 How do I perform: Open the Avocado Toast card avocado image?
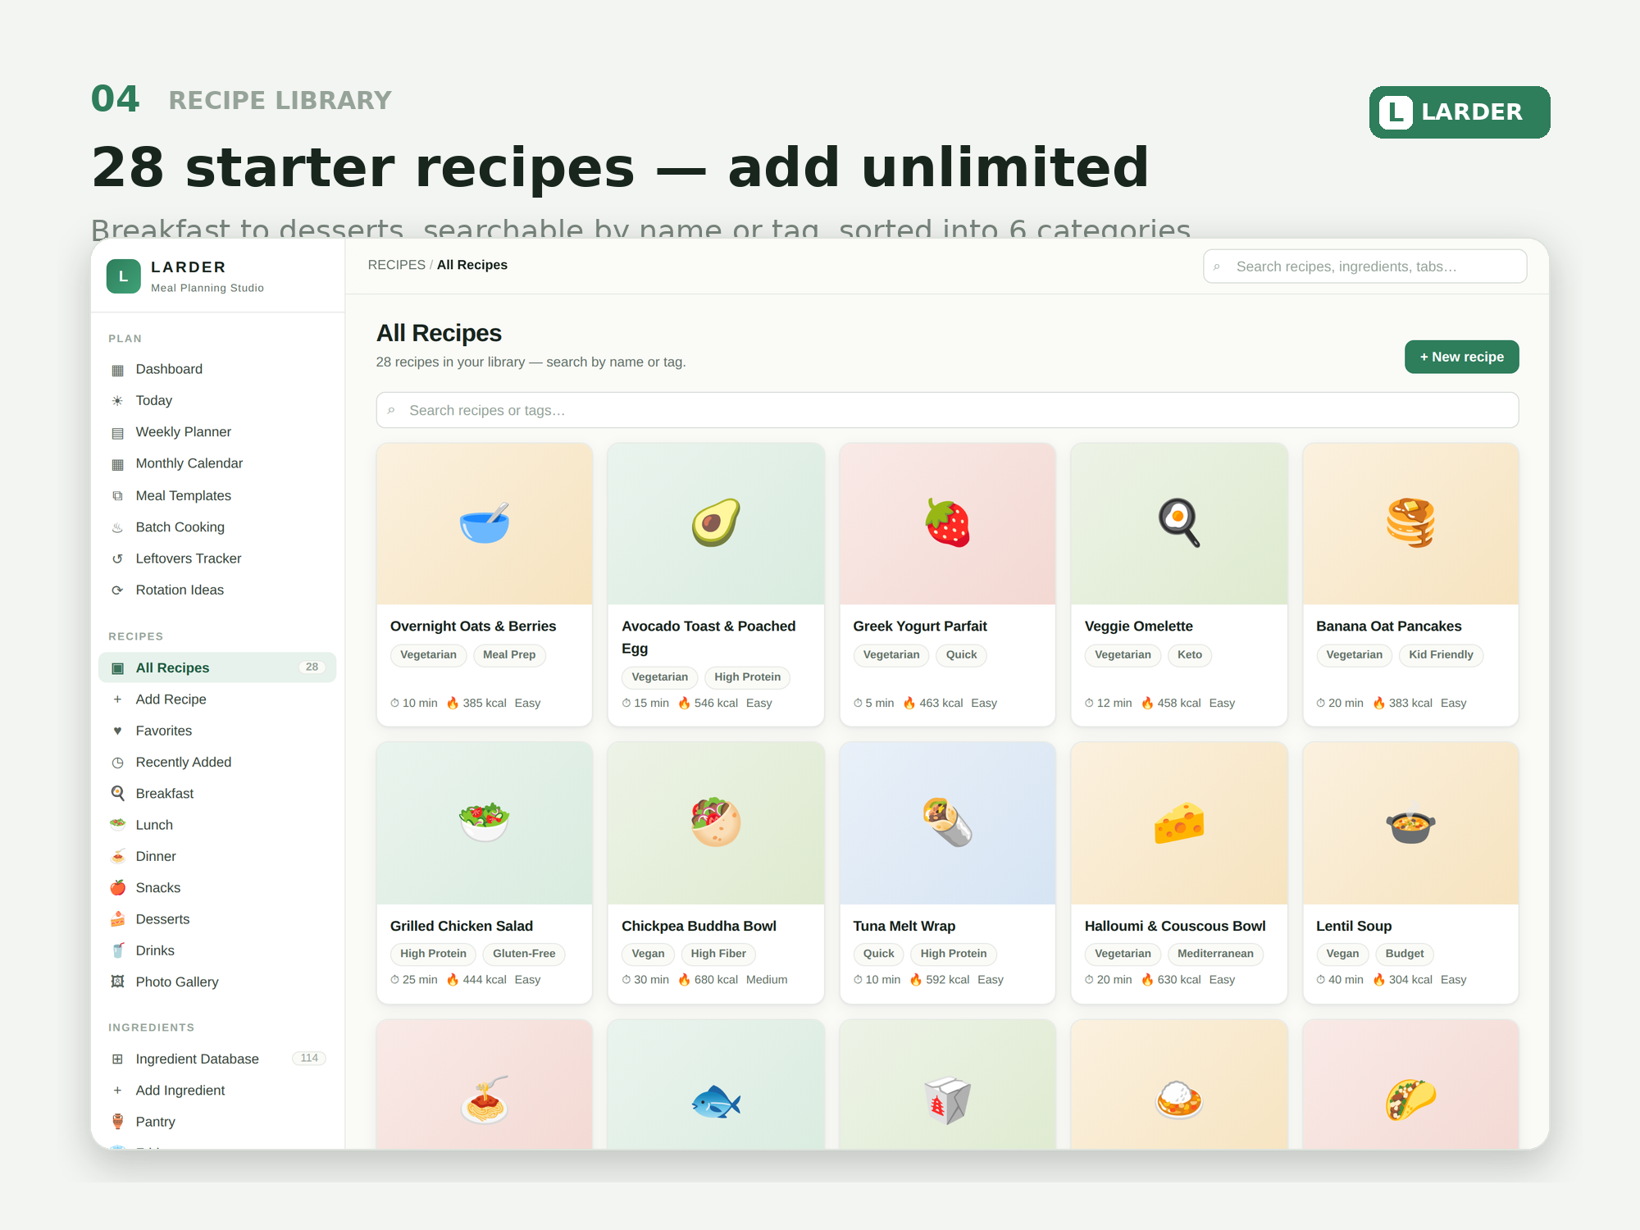coord(716,523)
